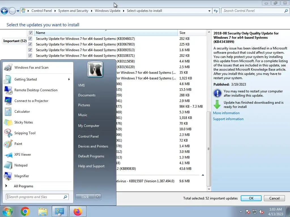Open the Support information link
Screen dimensions: 290x217
tap(228, 119)
